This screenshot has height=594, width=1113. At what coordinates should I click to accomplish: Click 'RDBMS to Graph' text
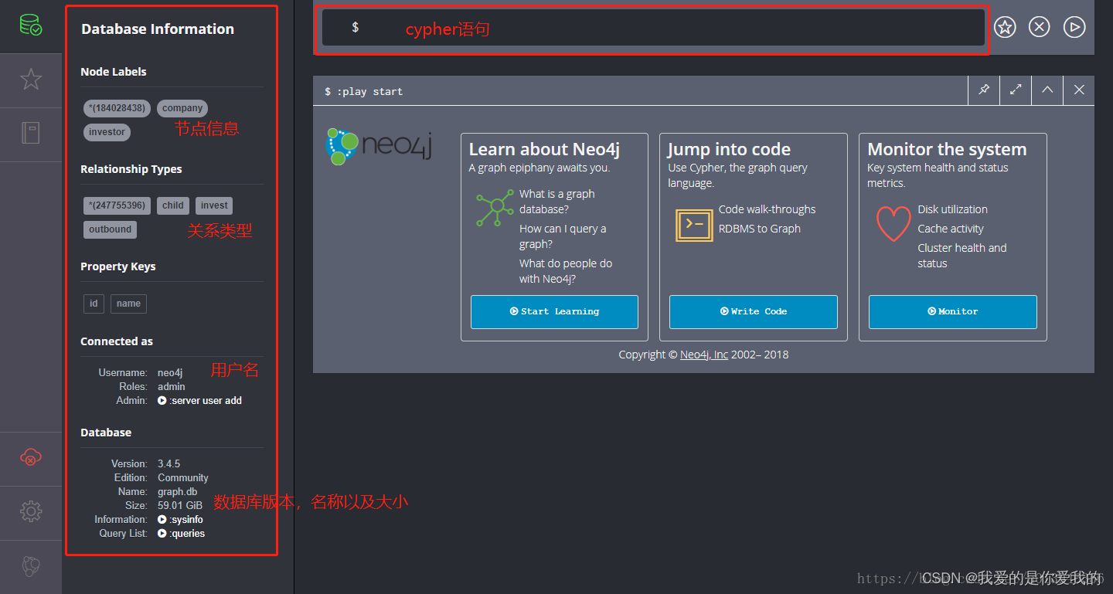click(760, 229)
